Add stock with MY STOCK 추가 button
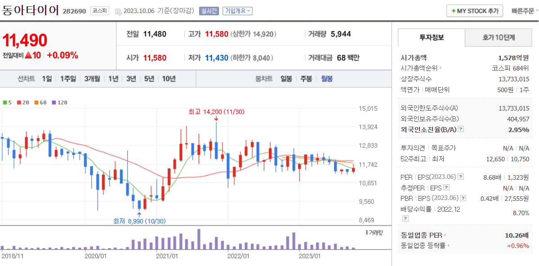The height and width of the screenshot is (266, 539). click(475, 11)
